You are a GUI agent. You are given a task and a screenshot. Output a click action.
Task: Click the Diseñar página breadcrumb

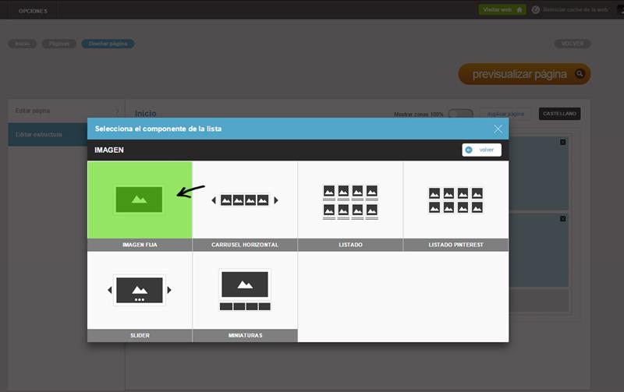coord(108,44)
